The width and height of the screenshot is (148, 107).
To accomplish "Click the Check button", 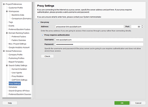I will tap(47, 56).
